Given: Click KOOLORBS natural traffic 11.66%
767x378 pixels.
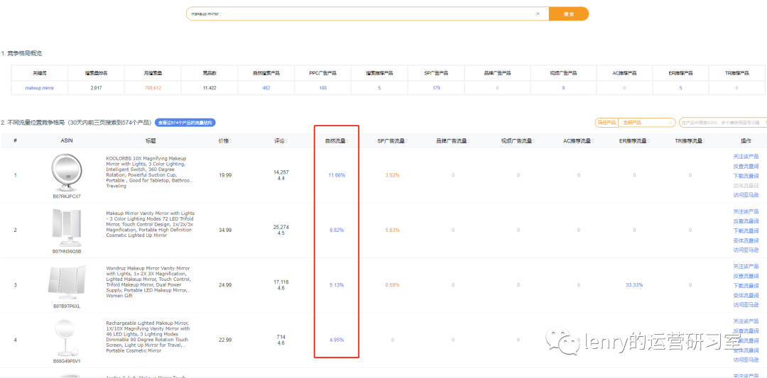Looking at the screenshot, I should tap(337, 175).
